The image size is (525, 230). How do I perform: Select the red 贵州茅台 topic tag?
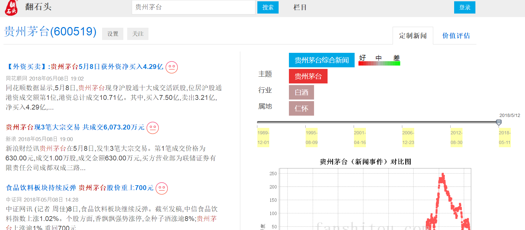coord(308,76)
